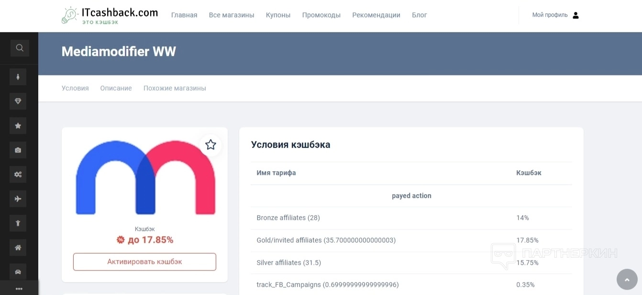Select the diamond category icon in sidebar
The width and height of the screenshot is (642, 295).
click(x=18, y=101)
